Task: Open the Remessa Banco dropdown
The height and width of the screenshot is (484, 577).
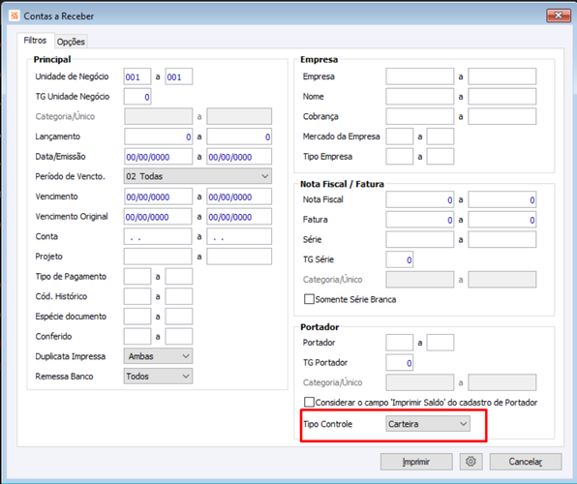Action: tap(158, 377)
